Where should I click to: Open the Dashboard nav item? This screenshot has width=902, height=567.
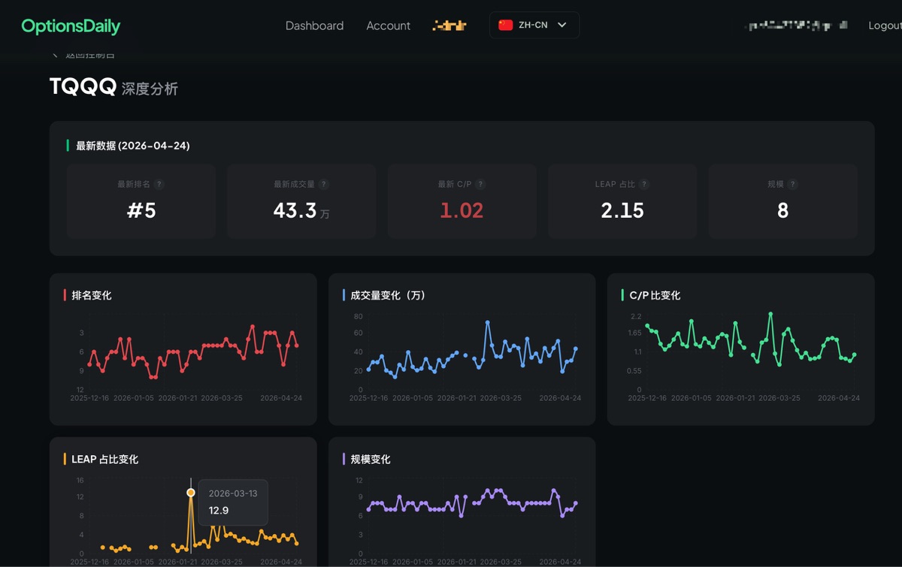click(x=314, y=26)
